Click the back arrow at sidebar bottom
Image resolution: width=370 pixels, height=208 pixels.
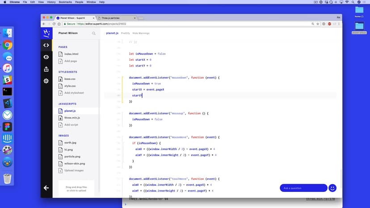[46, 188]
